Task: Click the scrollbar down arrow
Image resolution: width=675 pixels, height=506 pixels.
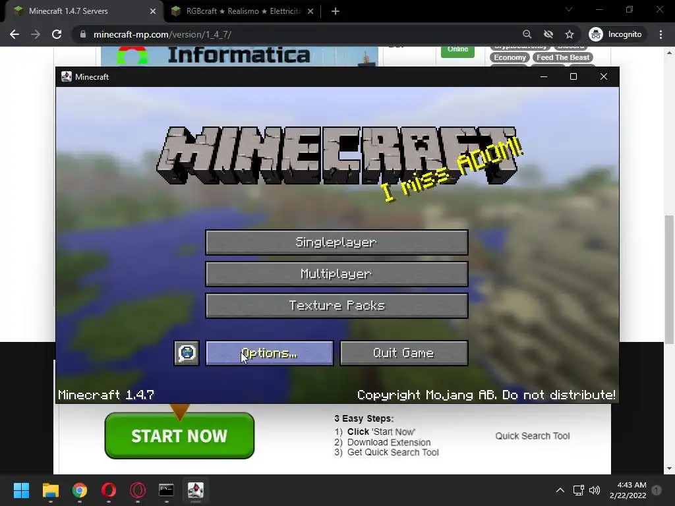Action: tap(669, 468)
